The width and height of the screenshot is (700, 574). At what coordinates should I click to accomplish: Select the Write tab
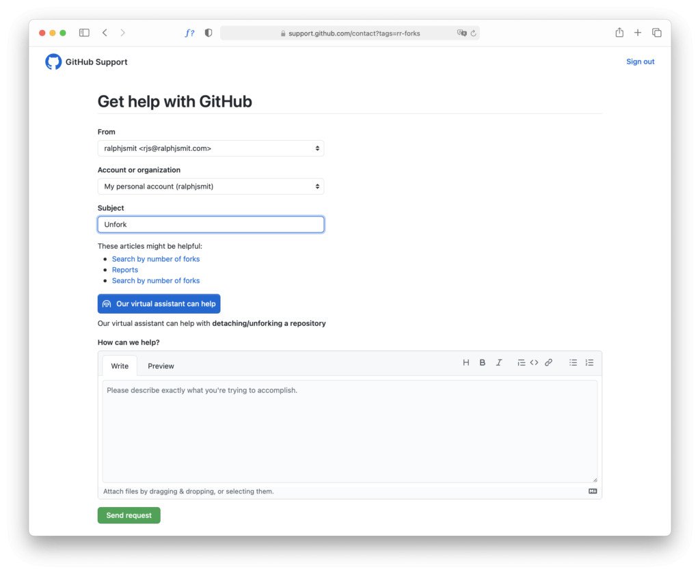coord(119,366)
